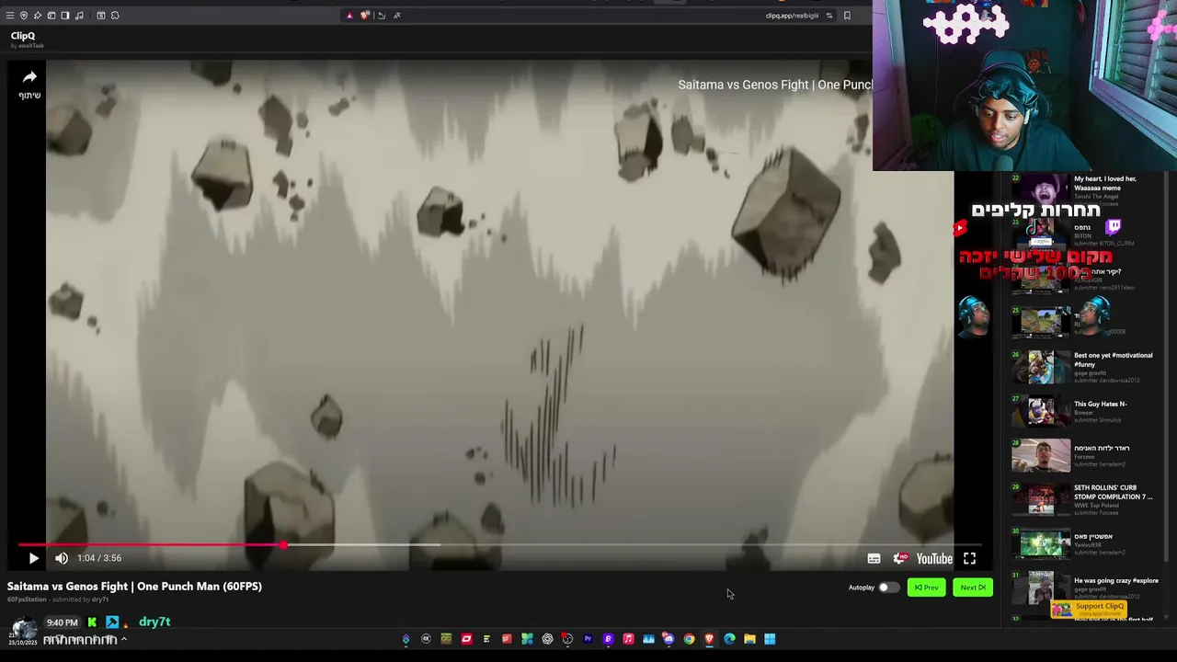The image size is (1177, 662).
Task: Open the browser extensions puzzle icon
Action: tap(115, 16)
